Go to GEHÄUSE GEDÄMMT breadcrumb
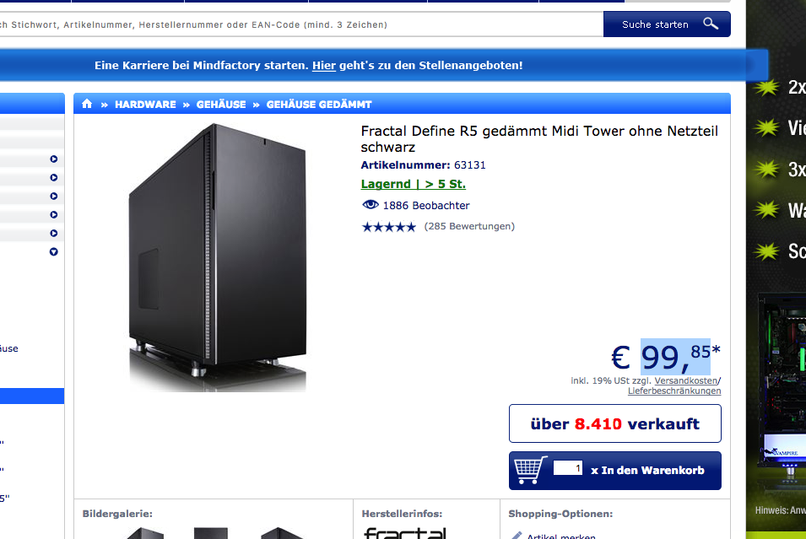Viewport: 806px width, 539px height. point(319,105)
